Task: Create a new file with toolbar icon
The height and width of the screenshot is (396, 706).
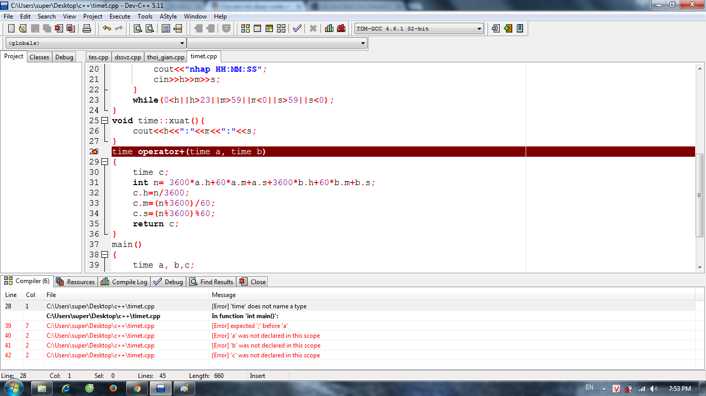Action: pos(11,28)
